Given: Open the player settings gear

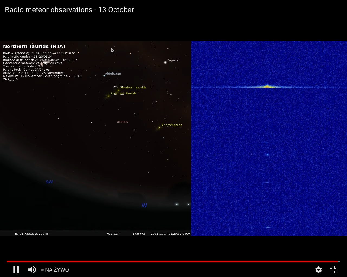Looking at the screenshot, I should point(319,270).
